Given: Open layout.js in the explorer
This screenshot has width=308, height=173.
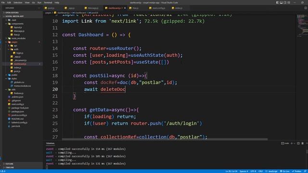Looking at the screenshot, I should 18,27.
